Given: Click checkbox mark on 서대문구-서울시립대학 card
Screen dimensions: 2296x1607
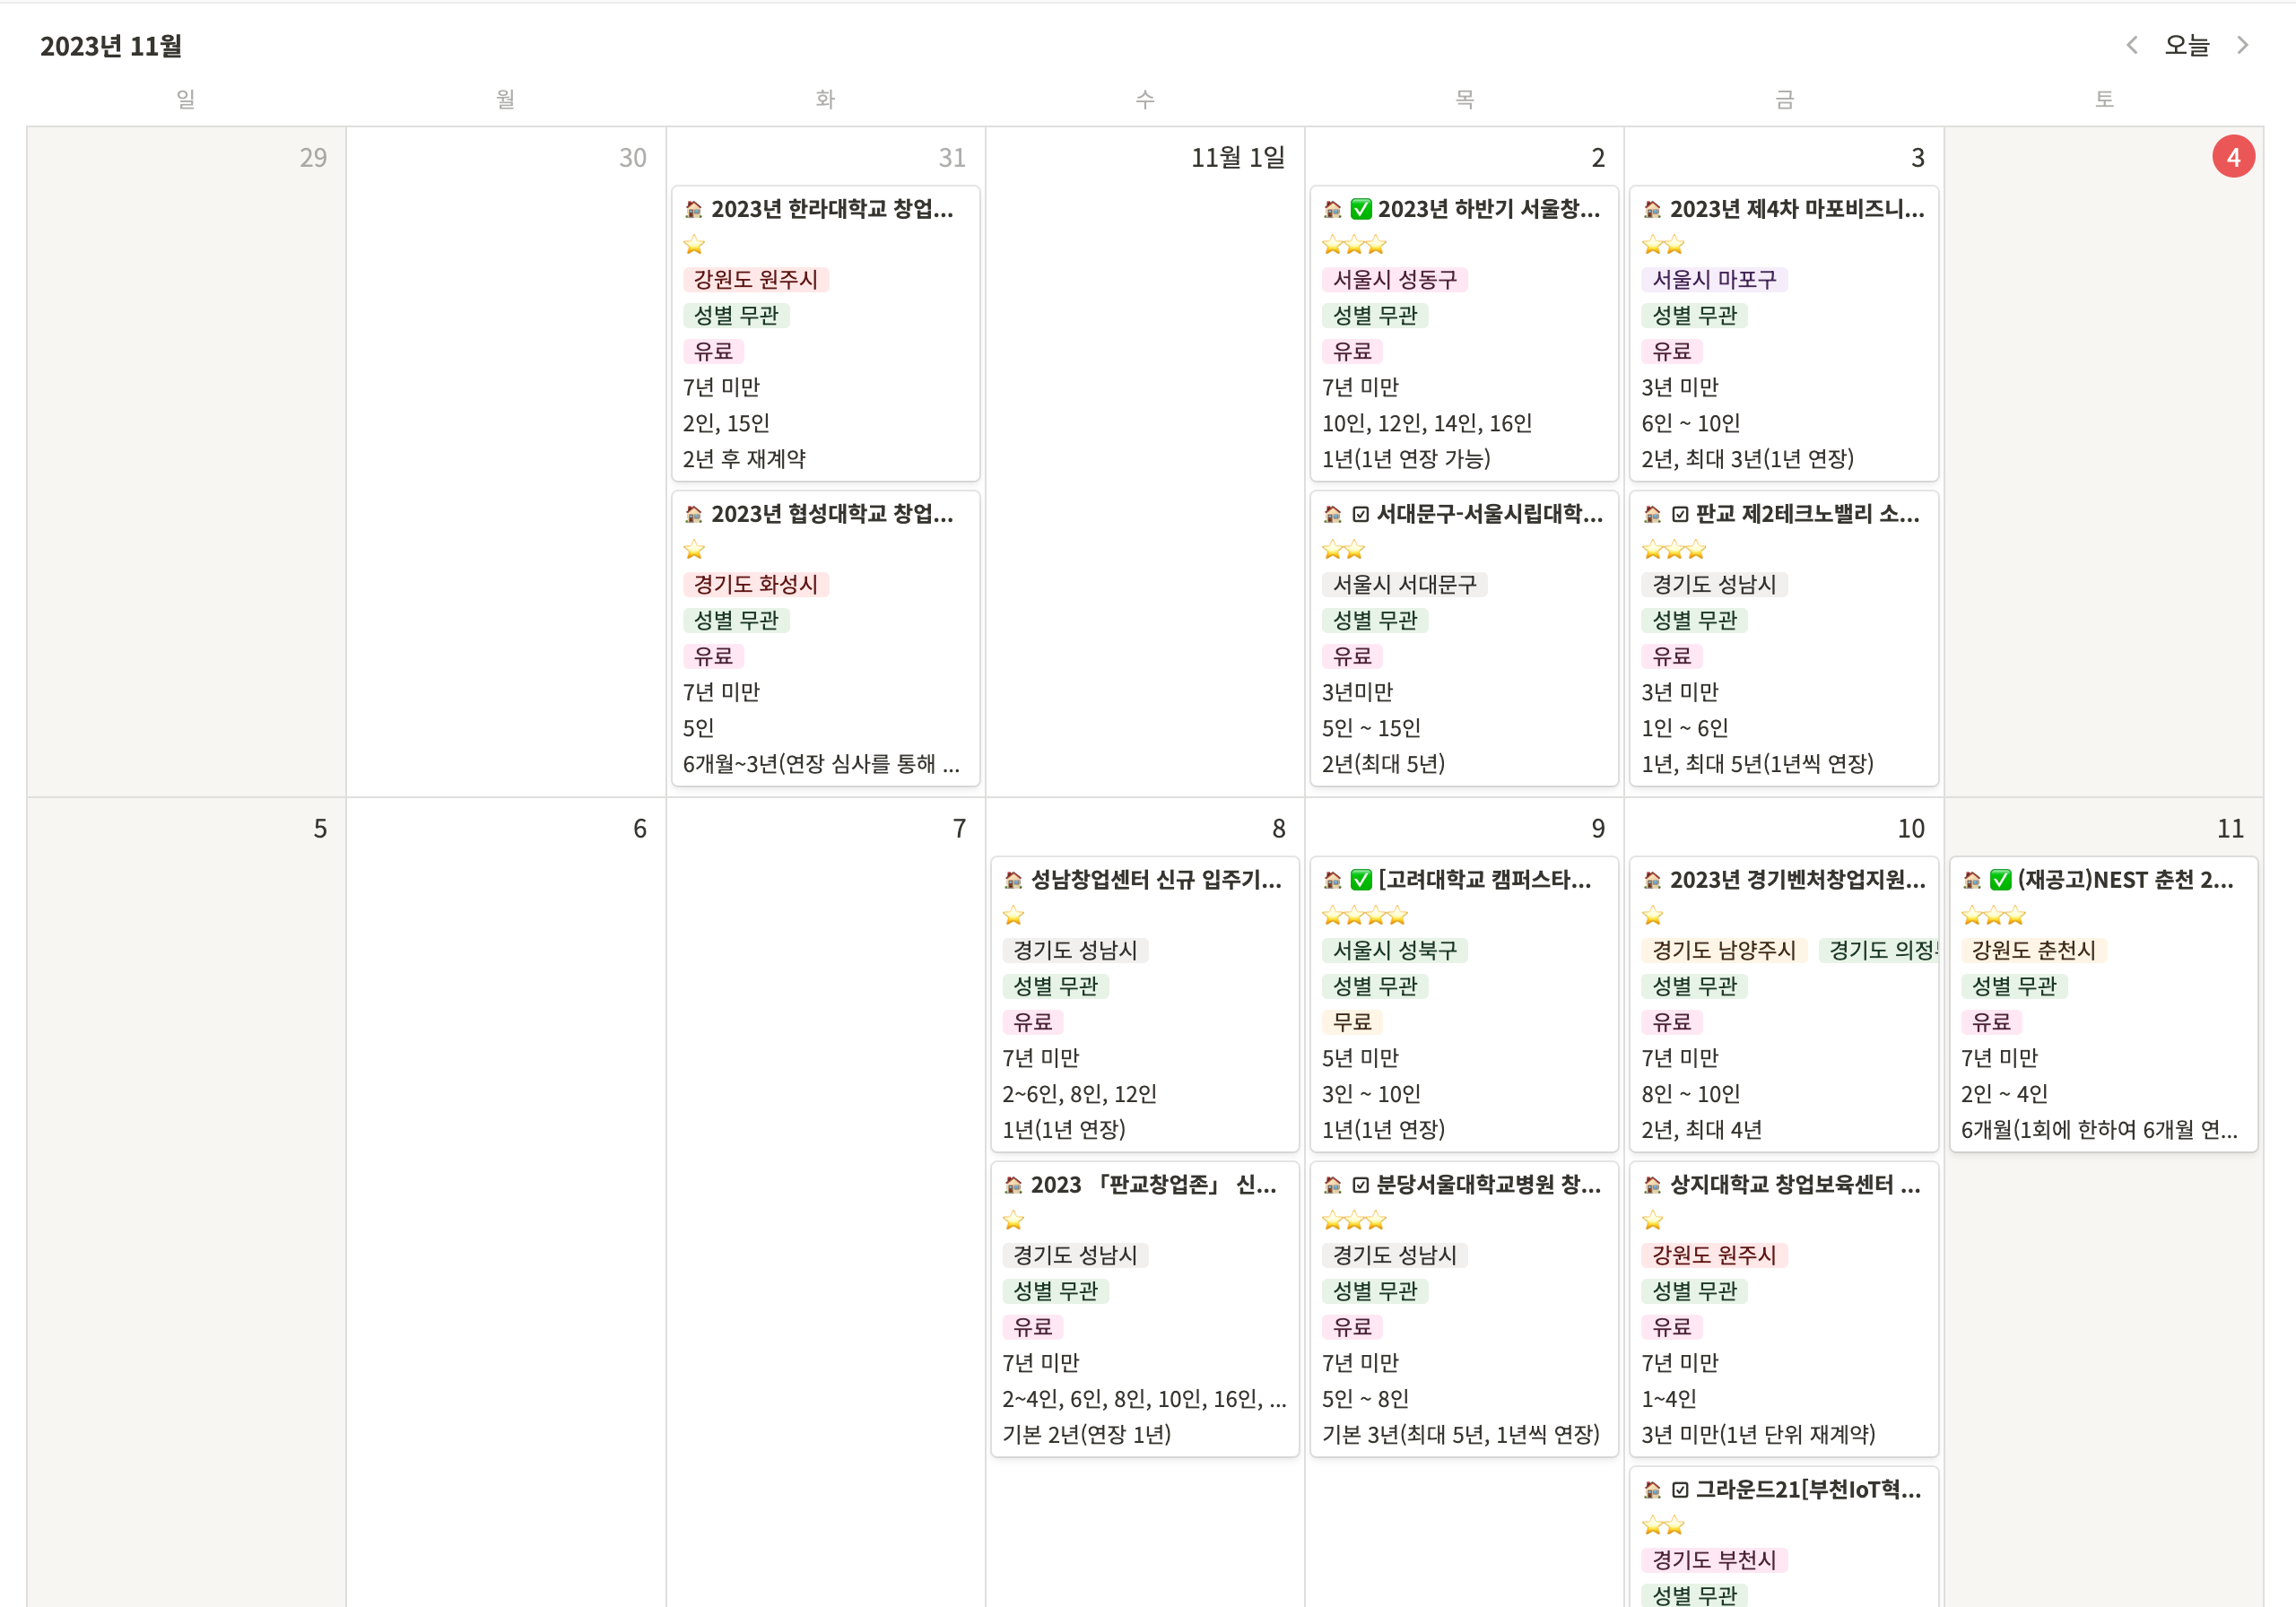Looking at the screenshot, I should coord(1360,514).
